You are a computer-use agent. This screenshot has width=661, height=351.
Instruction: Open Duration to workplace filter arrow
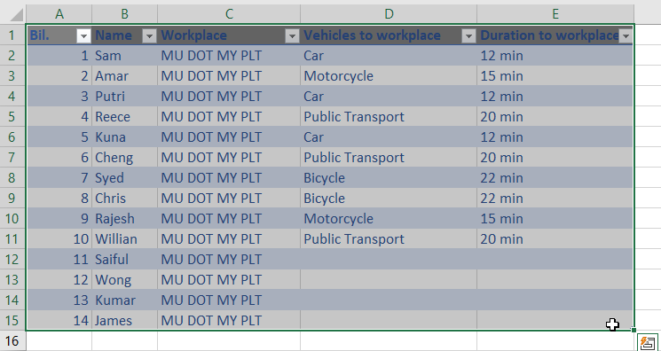point(626,36)
